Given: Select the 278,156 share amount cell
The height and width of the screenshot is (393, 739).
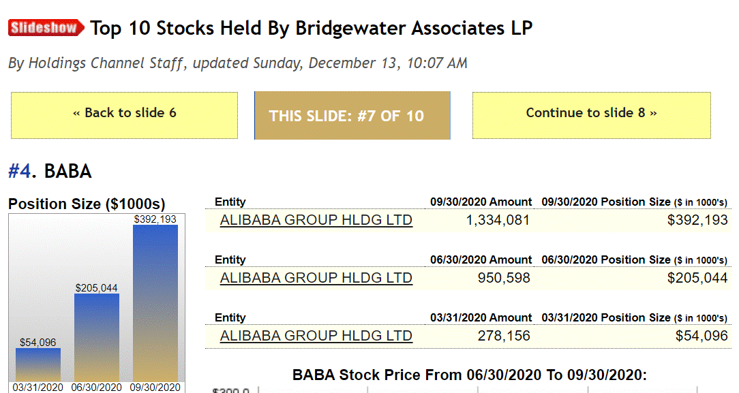Looking at the screenshot, I should click(502, 336).
